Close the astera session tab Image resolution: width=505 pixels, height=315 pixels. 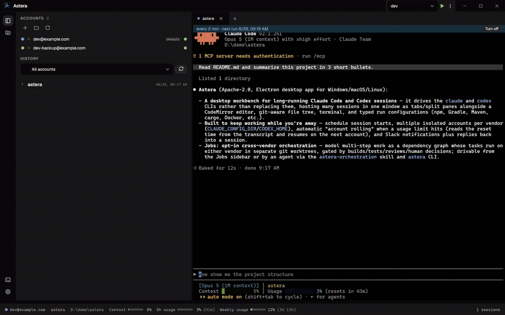click(221, 19)
